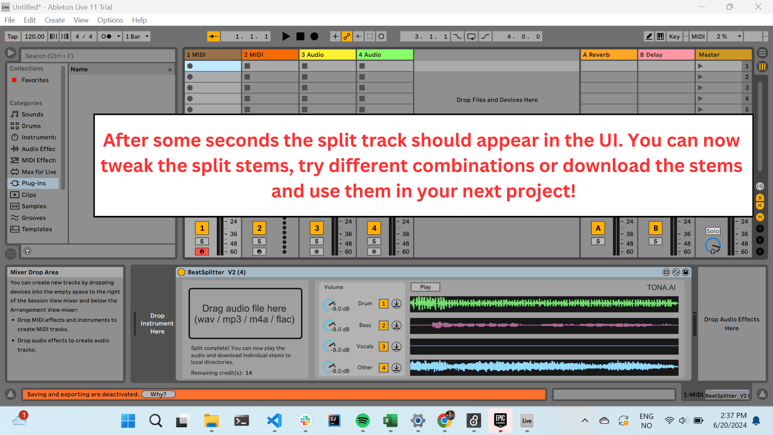
Task: Download the Bass stem file
Action: (x=397, y=325)
